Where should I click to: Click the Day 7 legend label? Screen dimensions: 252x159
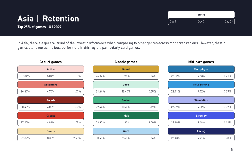point(201,22)
